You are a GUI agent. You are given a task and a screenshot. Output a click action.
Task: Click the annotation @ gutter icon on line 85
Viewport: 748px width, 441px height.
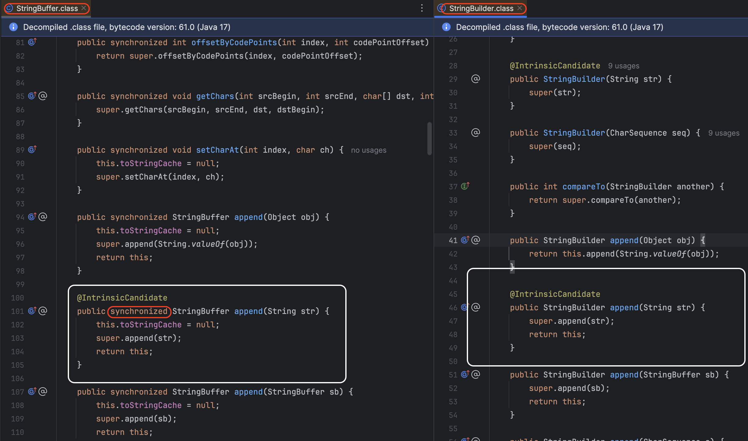click(x=43, y=96)
